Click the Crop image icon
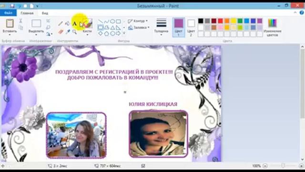 (48, 21)
